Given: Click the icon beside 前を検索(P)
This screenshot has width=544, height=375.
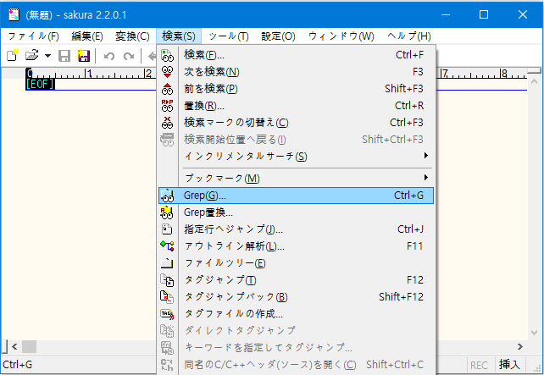Looking at the screenshot, I should (x=167, y=89).
